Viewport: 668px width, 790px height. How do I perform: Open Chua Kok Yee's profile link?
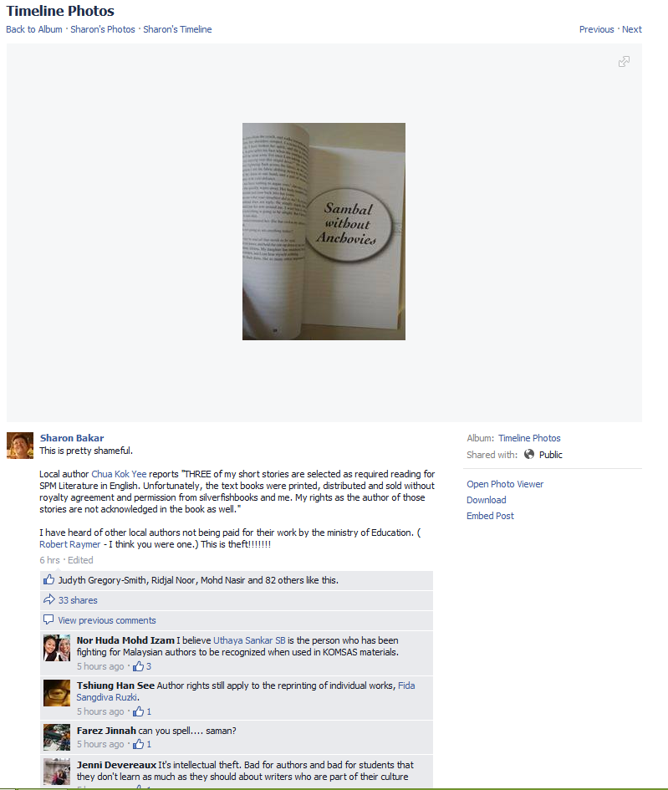(x=119, y=474)
